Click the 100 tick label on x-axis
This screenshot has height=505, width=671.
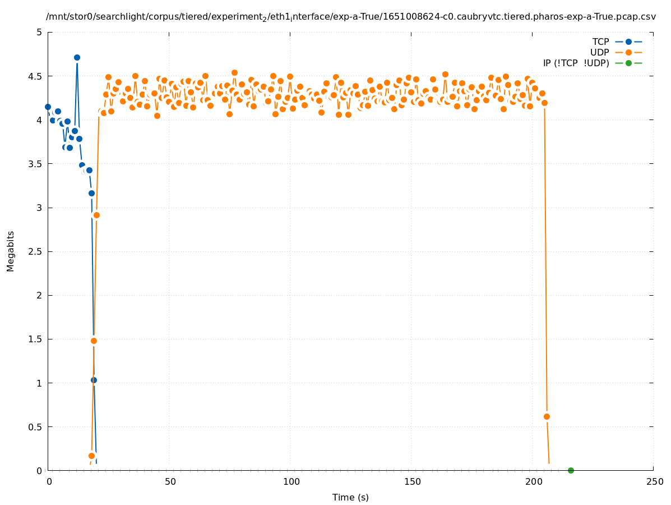tap(290, 481)
